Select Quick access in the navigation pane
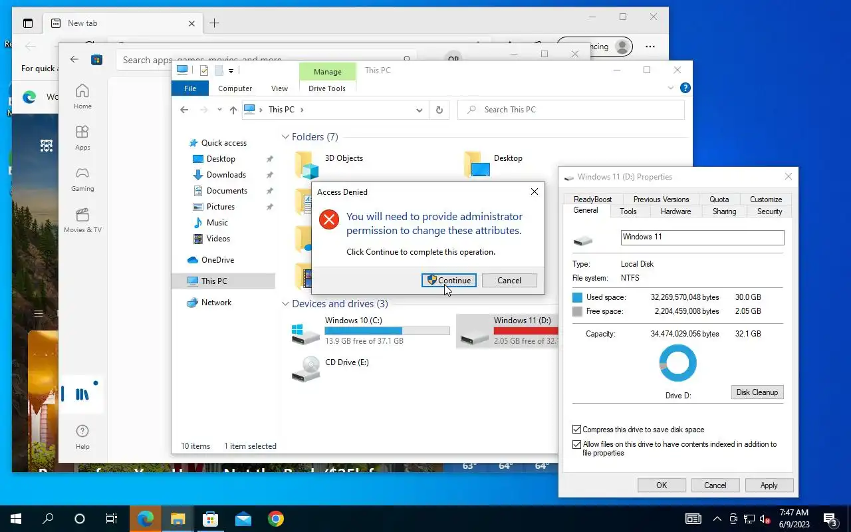Viewport: 851px width, 532px height. pos(223,143)
